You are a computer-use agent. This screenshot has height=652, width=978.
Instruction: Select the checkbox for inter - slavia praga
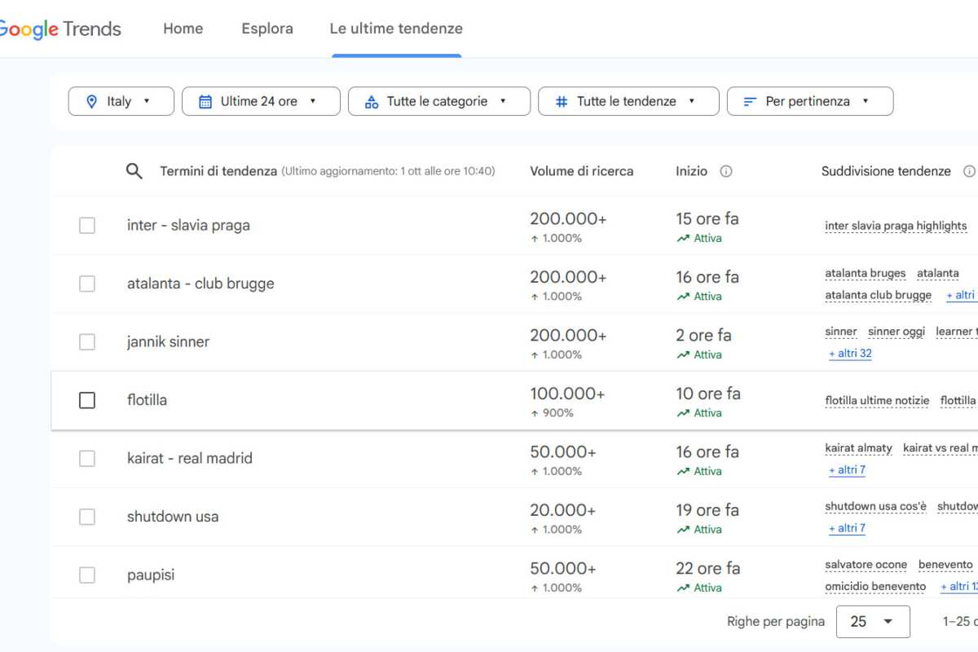coord(87,226)
